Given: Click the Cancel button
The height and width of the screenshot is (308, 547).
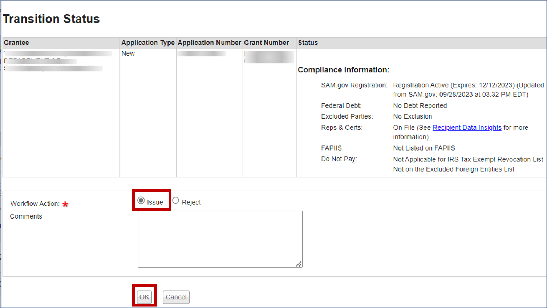Looking at the screenshot, I should pos(176,297).
